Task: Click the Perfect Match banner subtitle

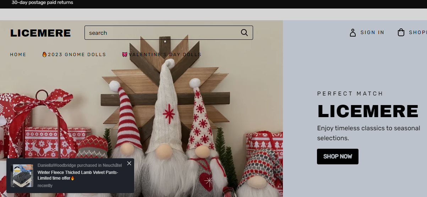Action: tap(350, 94)
